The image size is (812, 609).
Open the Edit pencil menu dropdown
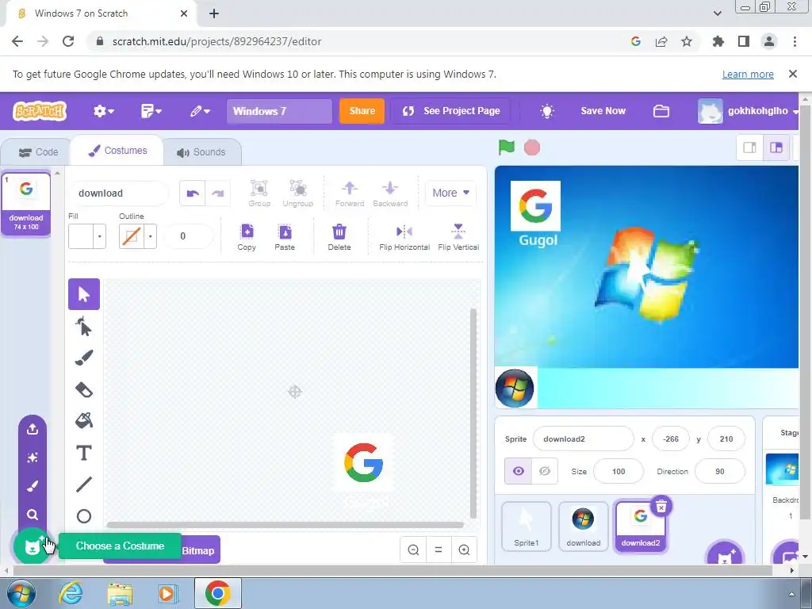pos(199,111)
